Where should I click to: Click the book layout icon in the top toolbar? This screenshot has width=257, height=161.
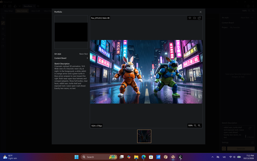point(10,6)
